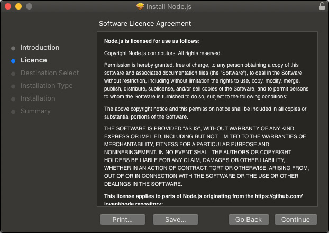
Task: Select Summary in the sidebar steps
Action: pos(35,111)
